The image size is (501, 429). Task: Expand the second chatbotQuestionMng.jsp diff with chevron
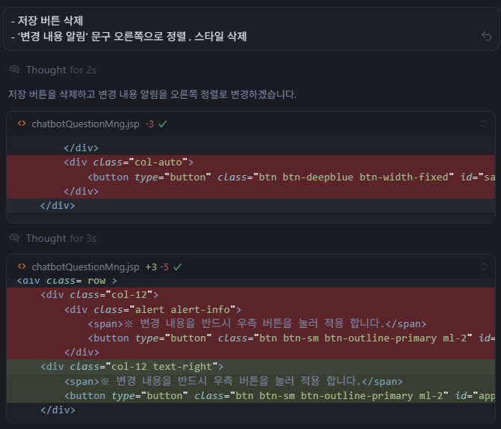(x=483, y=267)
